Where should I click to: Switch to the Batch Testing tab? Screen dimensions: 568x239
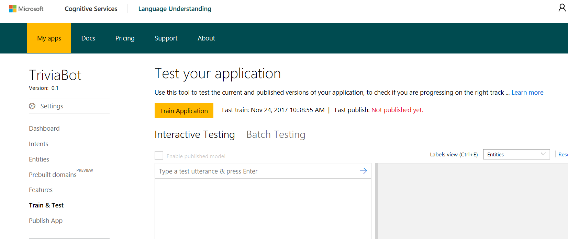[276, 134]
